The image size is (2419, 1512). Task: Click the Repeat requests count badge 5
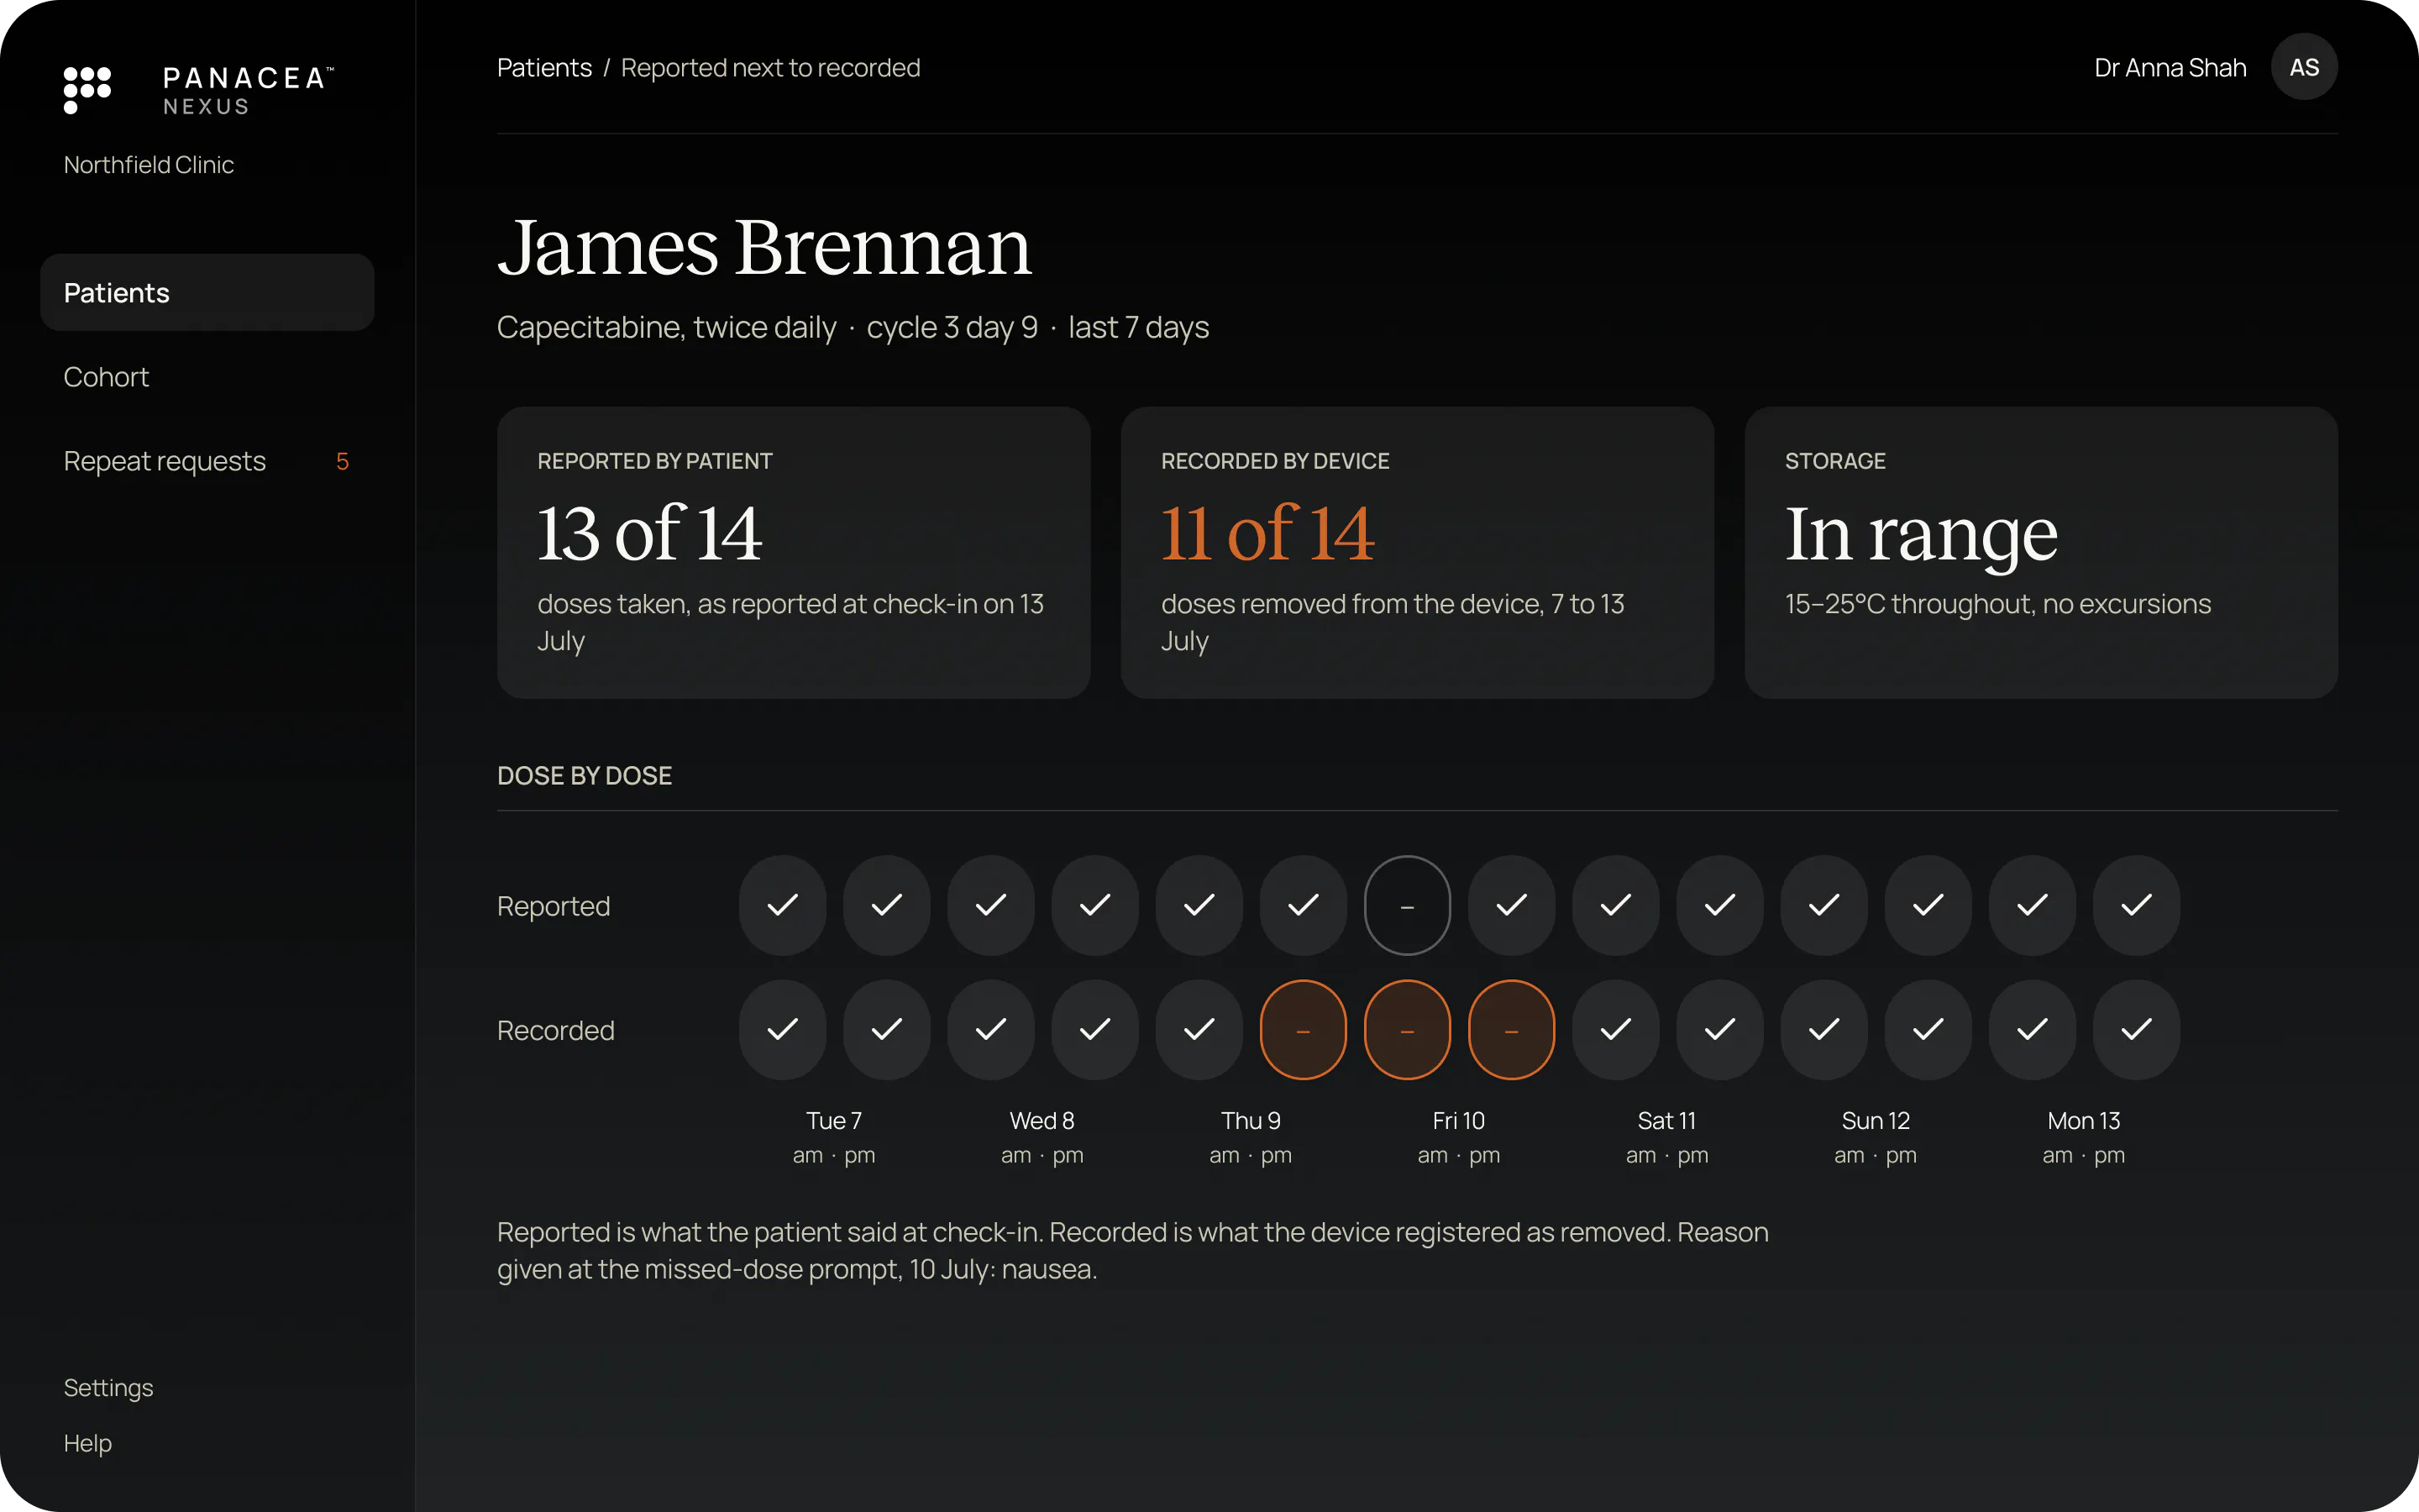[342, 461]
